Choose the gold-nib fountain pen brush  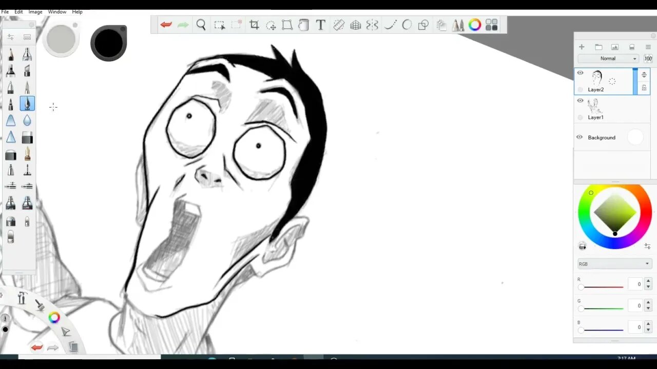[x=27, y=153]
